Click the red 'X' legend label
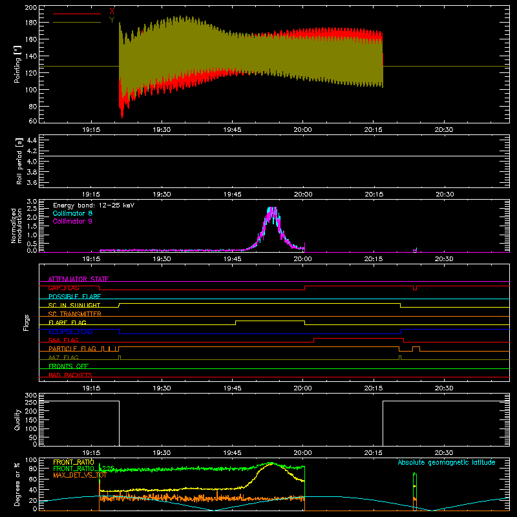 tap(112, 12)
